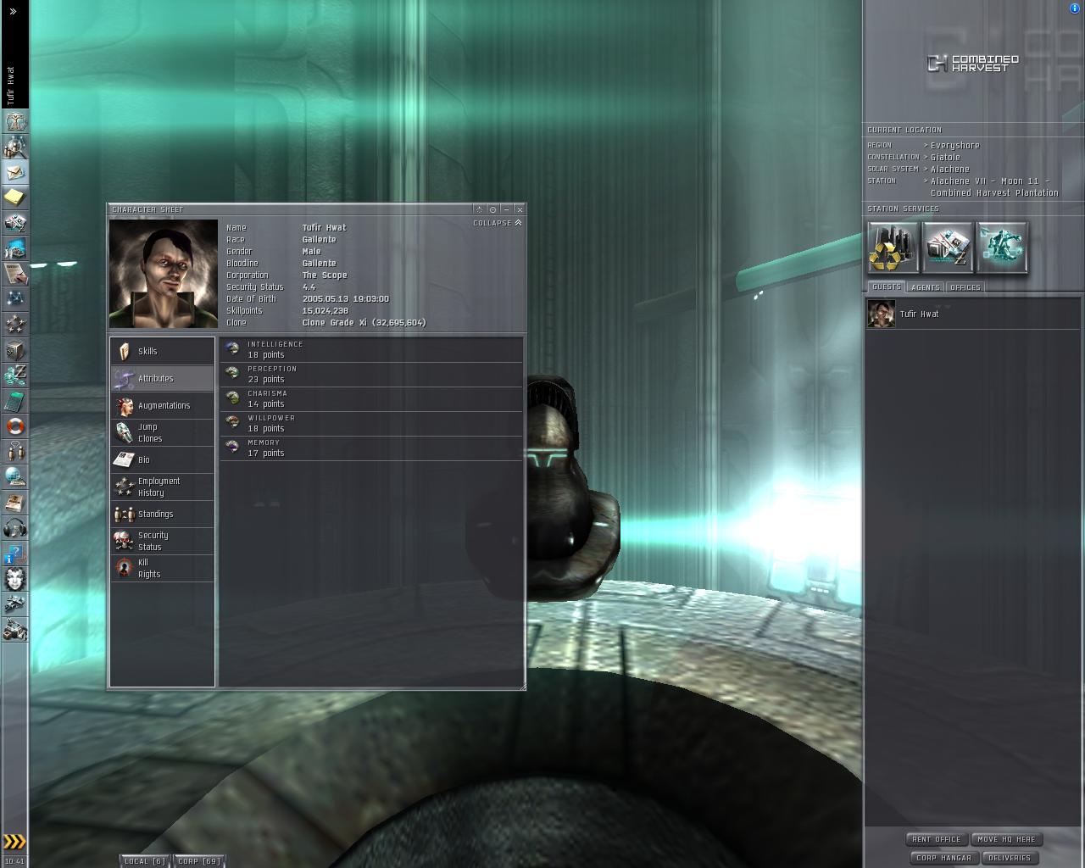The image size is (1085, 868).
Task: Open the star map icon
Action: [x=15, y=299]
